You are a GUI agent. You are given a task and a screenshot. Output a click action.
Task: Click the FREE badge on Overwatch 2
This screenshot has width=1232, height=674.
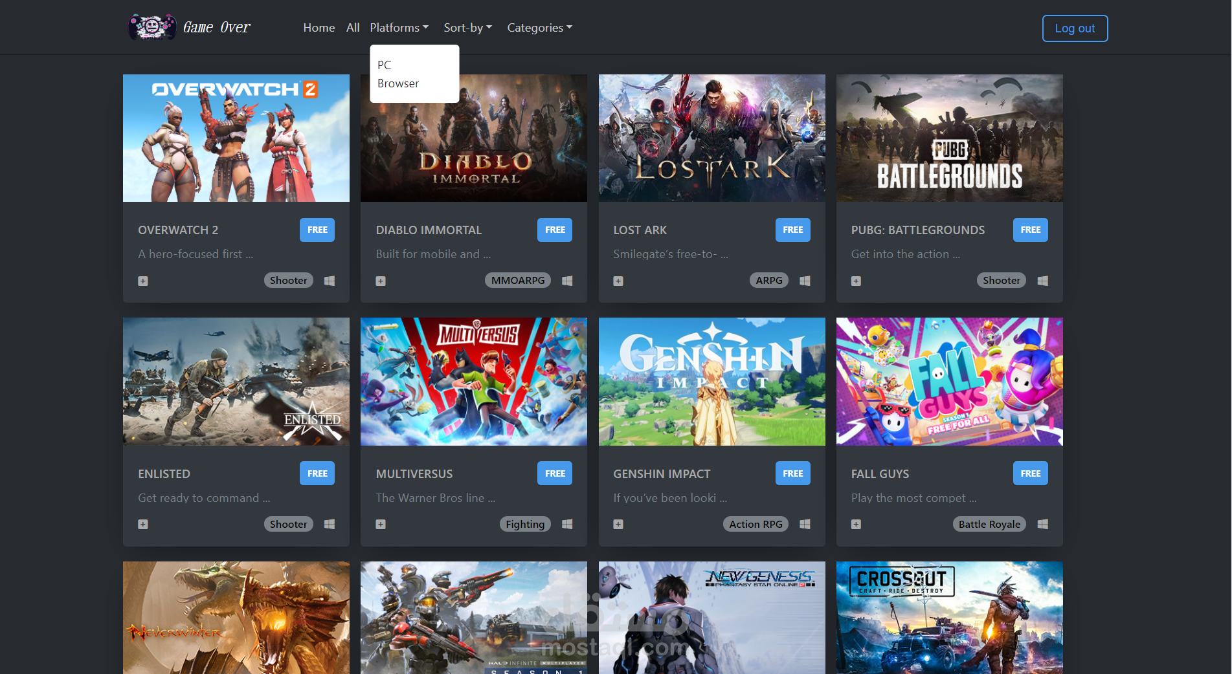pyautogui.click(x=317, y=230)
